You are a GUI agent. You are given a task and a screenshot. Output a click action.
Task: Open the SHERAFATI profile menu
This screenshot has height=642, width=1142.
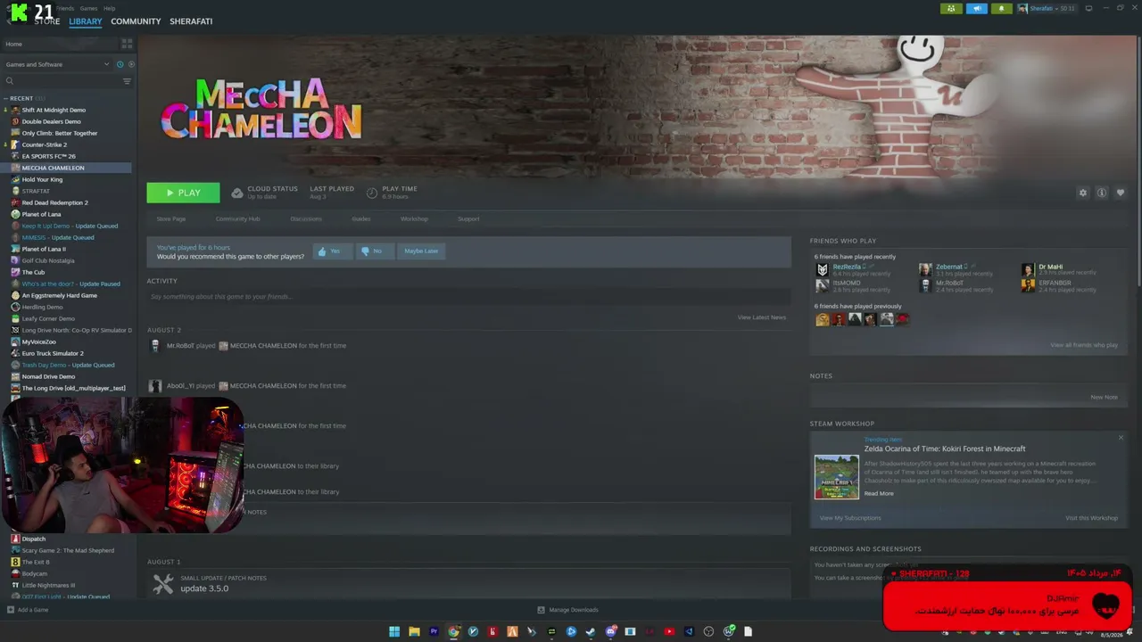(x=191, y=21)
